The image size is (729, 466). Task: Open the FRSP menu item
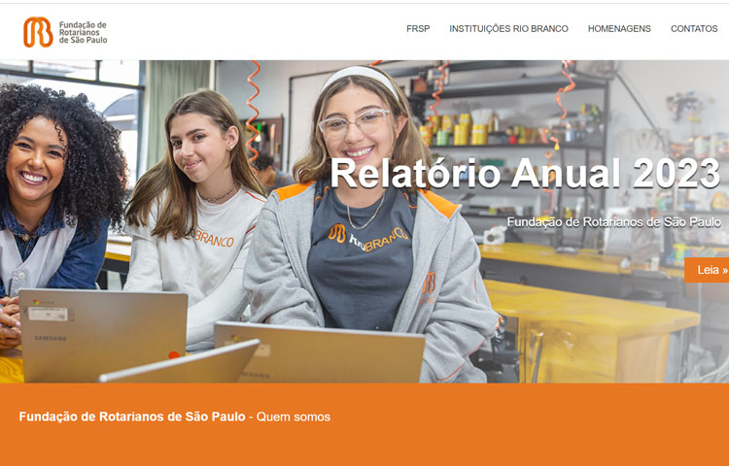418,29
